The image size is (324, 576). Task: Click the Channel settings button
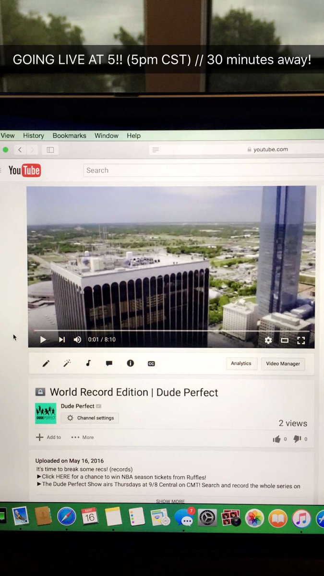pyautogui.click(x=90, y=418)
